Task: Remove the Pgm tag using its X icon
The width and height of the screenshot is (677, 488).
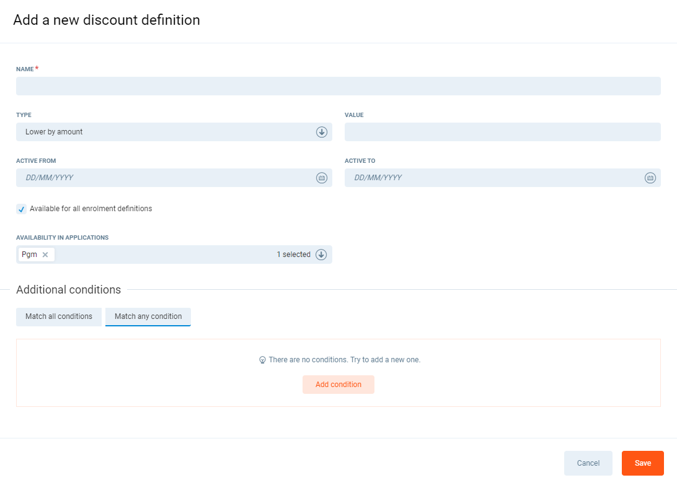Action: tap(45, 255)
